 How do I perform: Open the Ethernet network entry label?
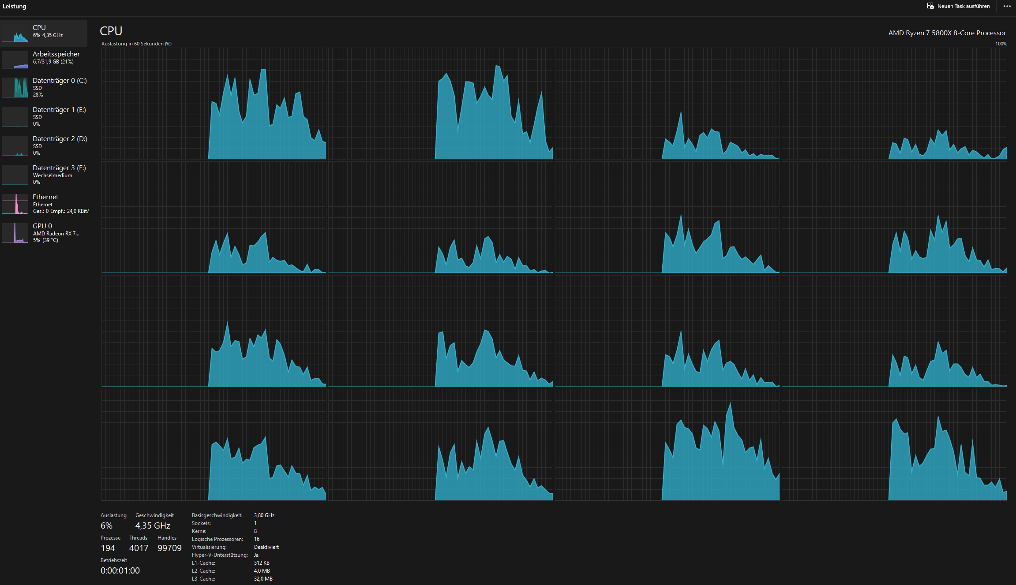click(x=45, y=197)
